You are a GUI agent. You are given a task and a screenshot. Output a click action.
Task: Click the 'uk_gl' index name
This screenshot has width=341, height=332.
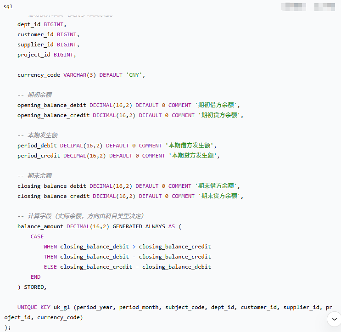[62, 307]
